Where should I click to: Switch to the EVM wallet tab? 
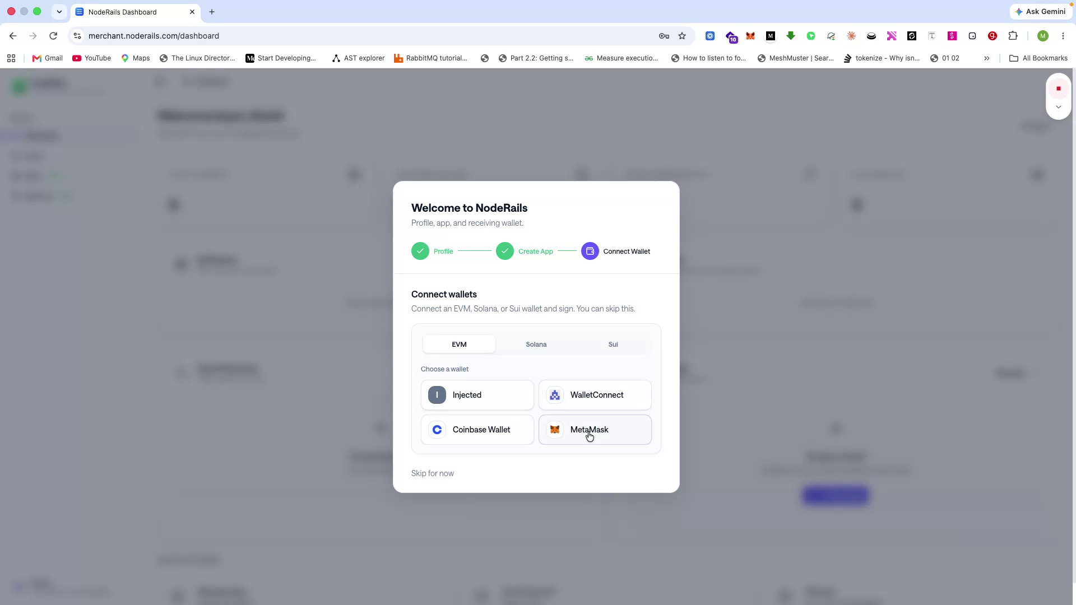459,345
